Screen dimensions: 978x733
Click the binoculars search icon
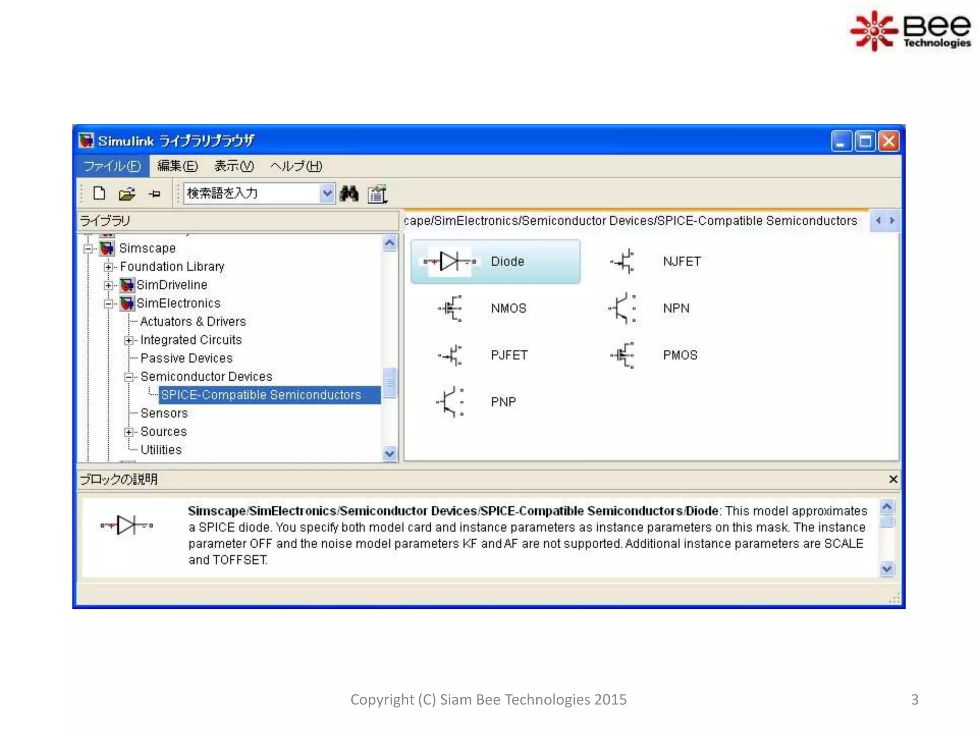349,194
